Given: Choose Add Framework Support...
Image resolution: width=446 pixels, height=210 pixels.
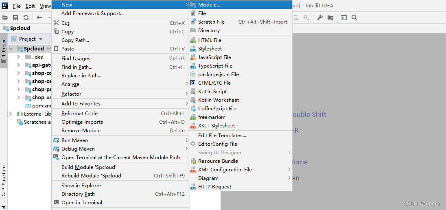Looking at the screenshot, I should pyautogui.click(x=120, y=13).
